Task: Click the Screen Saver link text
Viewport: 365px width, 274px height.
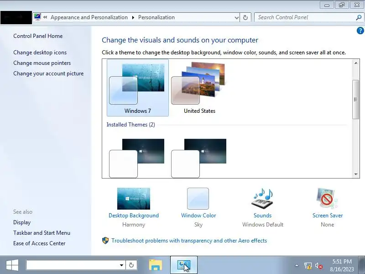Action: click(328, 215)
